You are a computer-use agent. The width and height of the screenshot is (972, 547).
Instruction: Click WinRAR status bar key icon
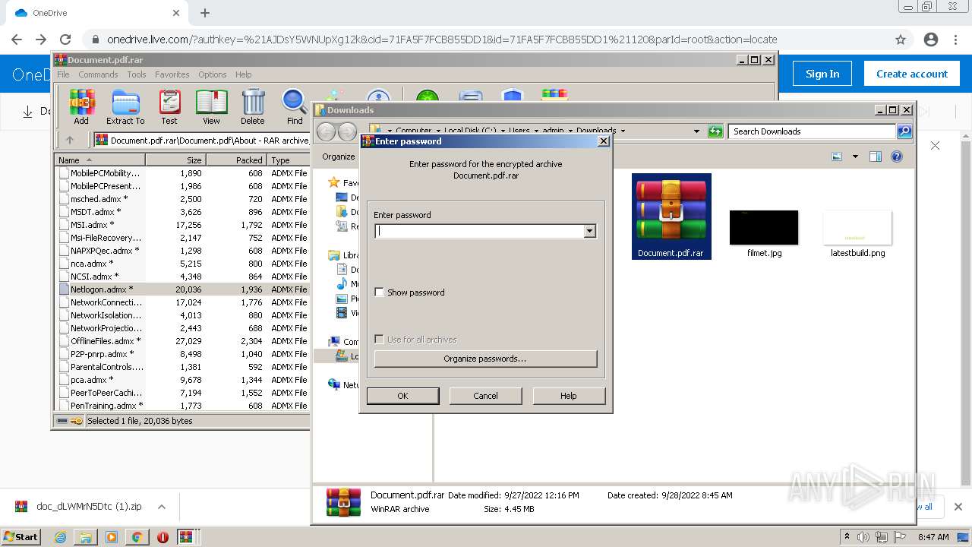tap(76, 421)
